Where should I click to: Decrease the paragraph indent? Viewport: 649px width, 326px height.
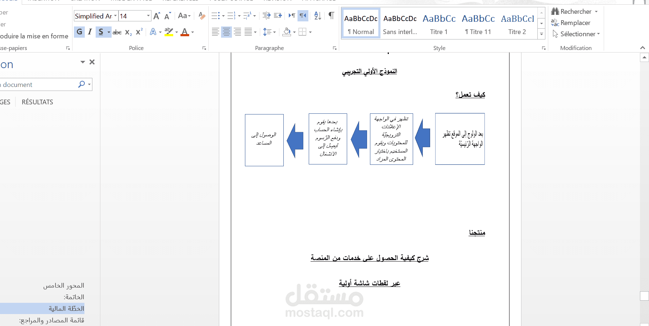click(x=267, y=16)
